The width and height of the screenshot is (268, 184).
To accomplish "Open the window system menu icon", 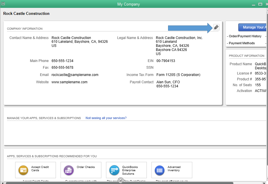I will coord(3,3).
